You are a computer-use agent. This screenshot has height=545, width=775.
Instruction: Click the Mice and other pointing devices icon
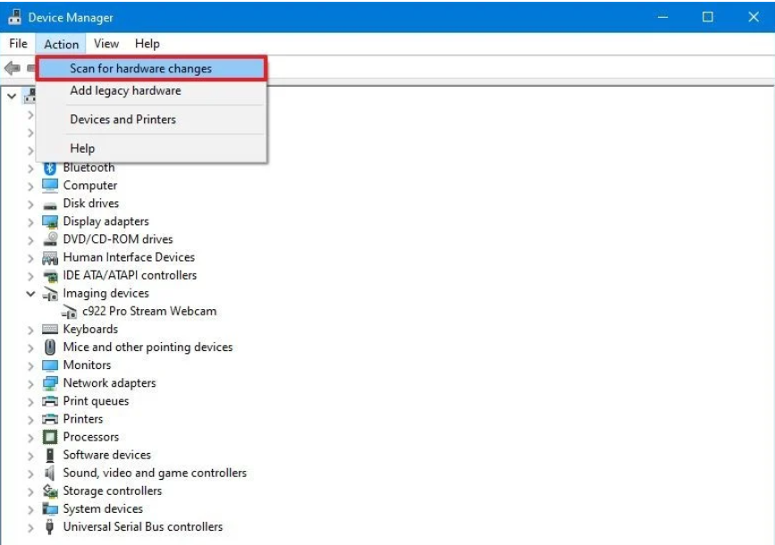click(x=50, y=348)
